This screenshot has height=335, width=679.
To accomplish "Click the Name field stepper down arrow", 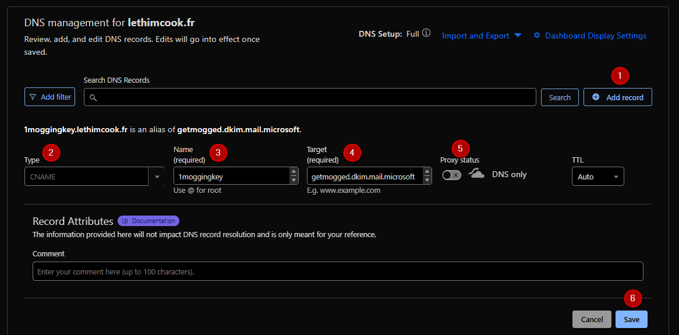I will 294,180.
